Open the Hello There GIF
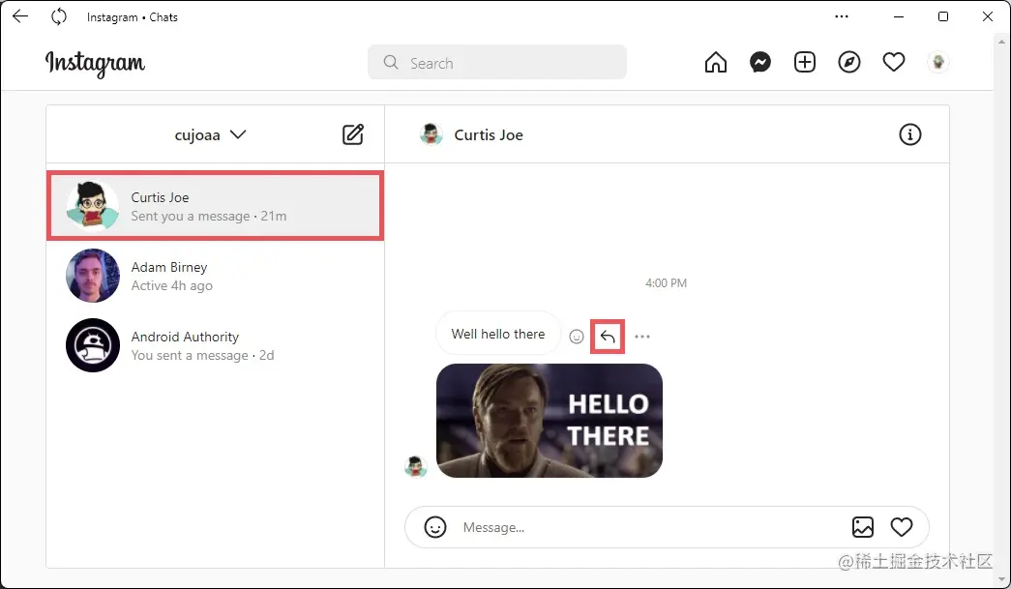 (x=550, y=421)
